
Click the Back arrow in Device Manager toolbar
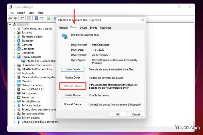tap(10, 18)
